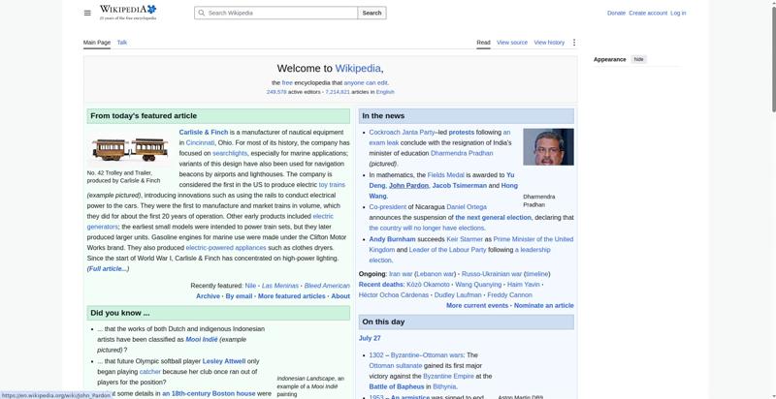Screen dimensions: 776x399
Task: Open the John Pardon link
Action: click(408, 186)
